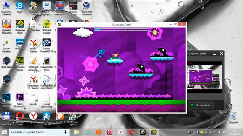This screenshot has width=243, height=136.
Task: Click the yellow star coin in game
Action: (x=115, y=55)
